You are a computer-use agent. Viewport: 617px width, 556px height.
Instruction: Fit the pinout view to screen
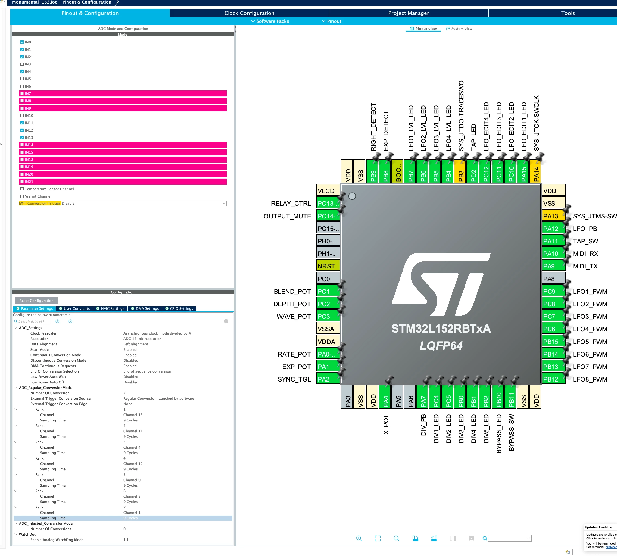(x=378, y=538)
